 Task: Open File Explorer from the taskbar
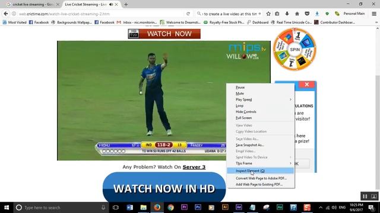coord(144,208)
